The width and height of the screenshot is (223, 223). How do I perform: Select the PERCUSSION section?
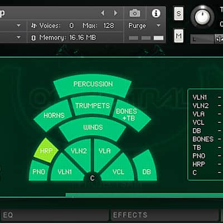[93, 85]
